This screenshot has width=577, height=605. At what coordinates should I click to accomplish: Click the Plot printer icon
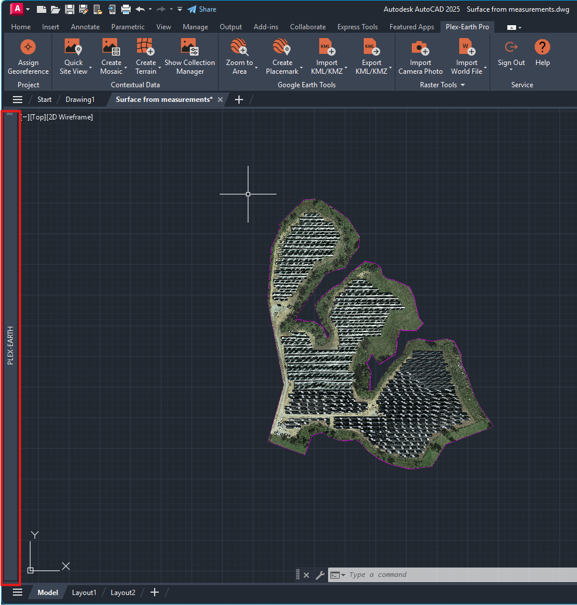pos(126,9)
